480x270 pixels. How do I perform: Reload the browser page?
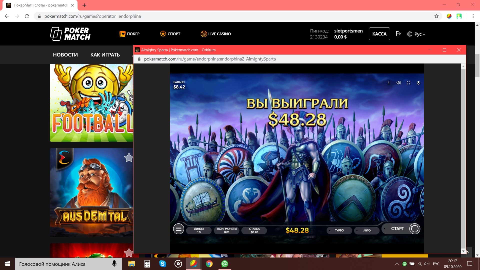27,16
